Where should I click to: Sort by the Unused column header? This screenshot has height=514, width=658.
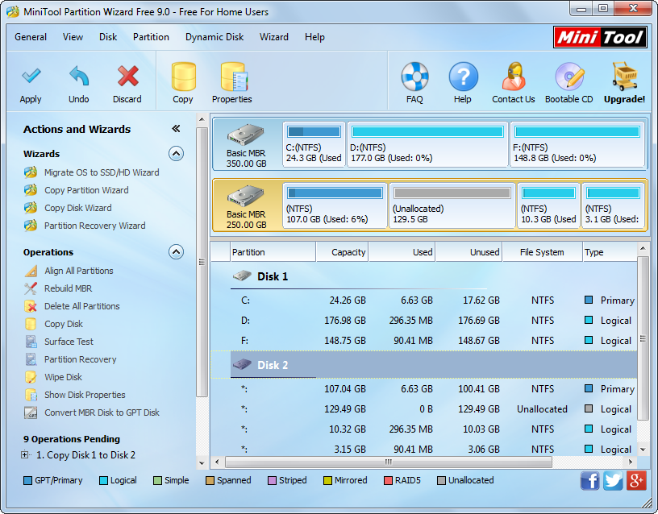click(469, 252)
